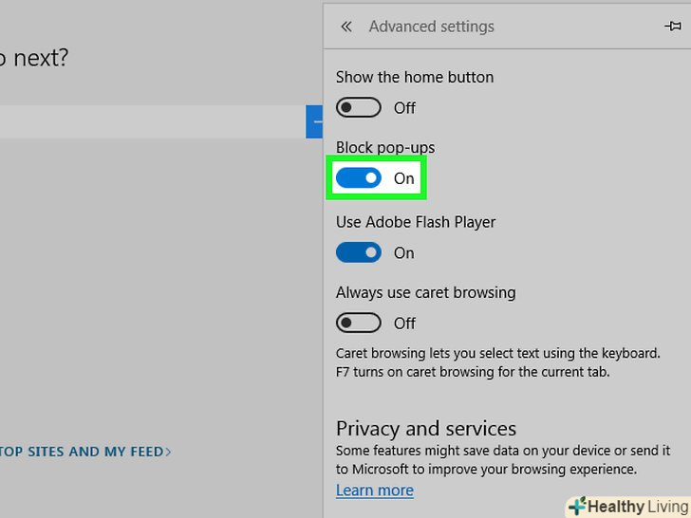Open the Learn more link

pos(374,490)
